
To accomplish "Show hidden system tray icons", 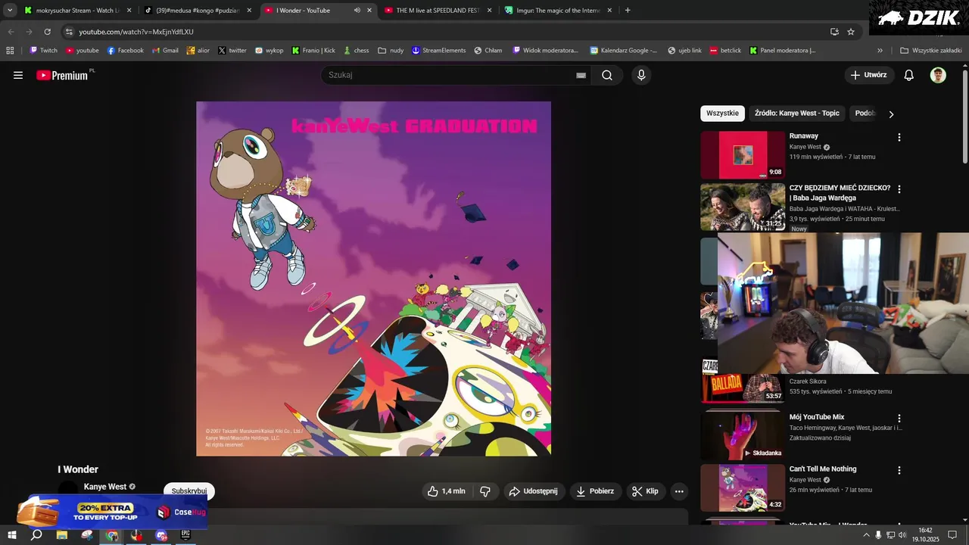I will (x=866, y=535).
